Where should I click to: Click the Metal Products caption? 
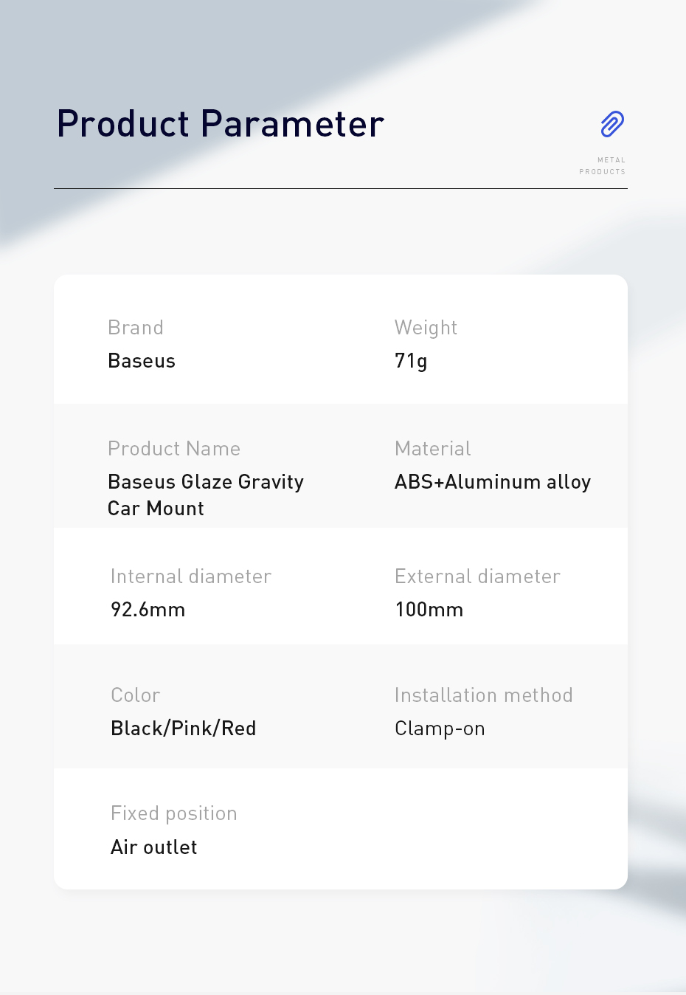point(603,165)
